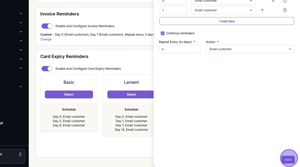Delete the Day 1 reminder row

coord(285,10)
